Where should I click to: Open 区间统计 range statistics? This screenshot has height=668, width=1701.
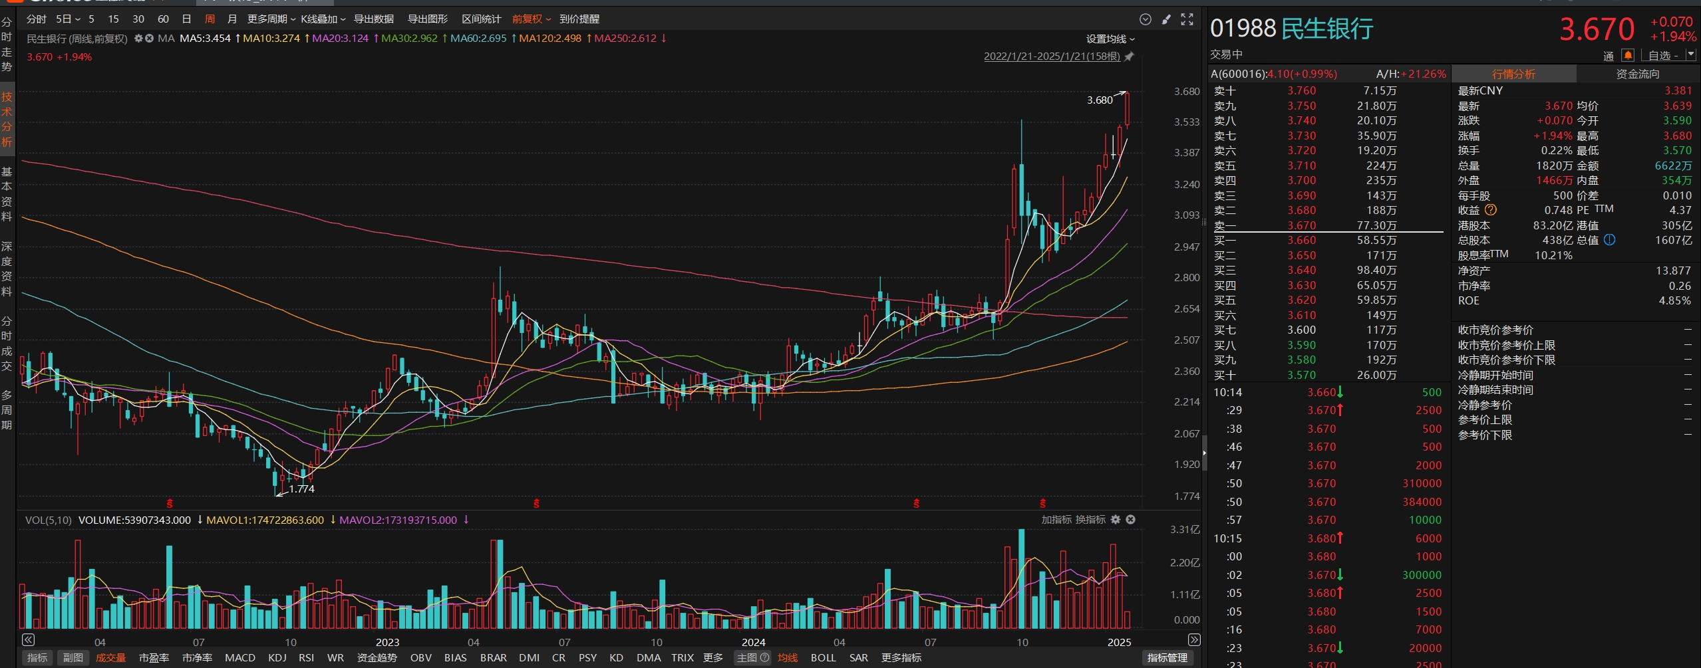coord(482,19)
